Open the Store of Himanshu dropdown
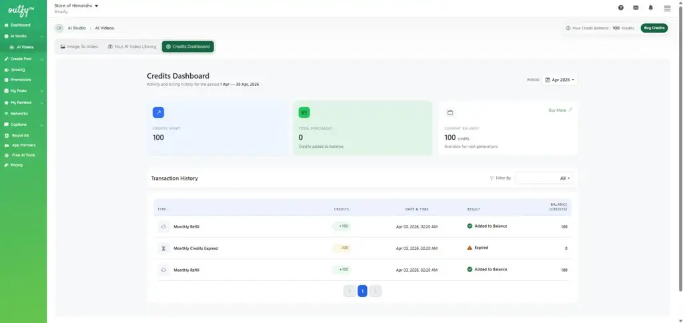Screen dimensions: 683x323 click(76, 5)
